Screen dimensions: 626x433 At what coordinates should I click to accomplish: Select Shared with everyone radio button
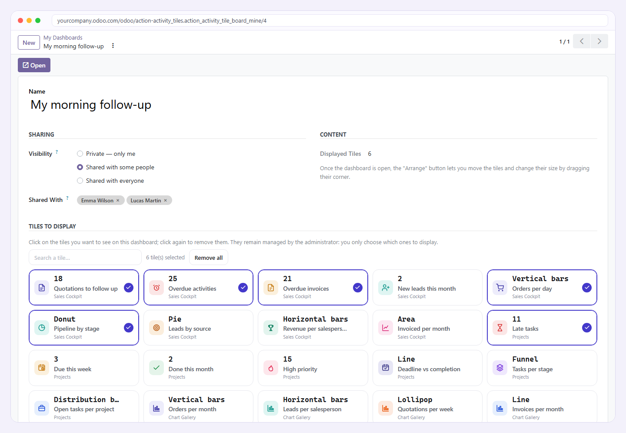tap(80, 181)
